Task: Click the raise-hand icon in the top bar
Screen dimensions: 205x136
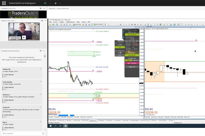Action: point(56,3)
